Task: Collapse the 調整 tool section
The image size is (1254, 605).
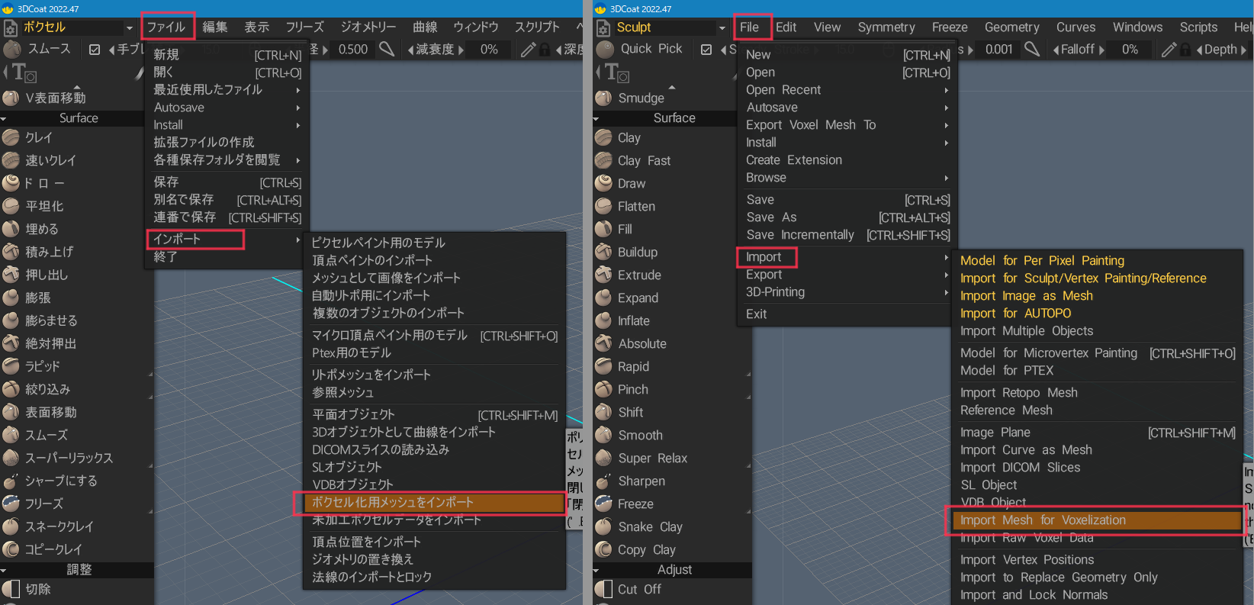Action: [x=4, y=571]
